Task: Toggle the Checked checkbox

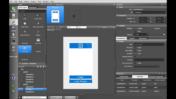Action: point(135,48)
